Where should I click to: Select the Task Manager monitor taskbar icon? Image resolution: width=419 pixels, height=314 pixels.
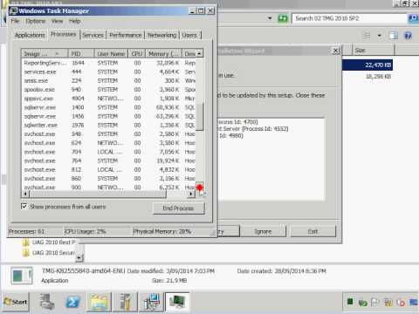pos(177,302)
